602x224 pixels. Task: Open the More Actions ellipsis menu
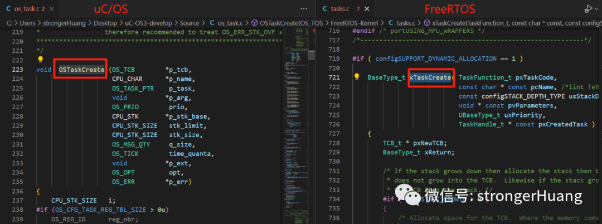click(304, 8)
